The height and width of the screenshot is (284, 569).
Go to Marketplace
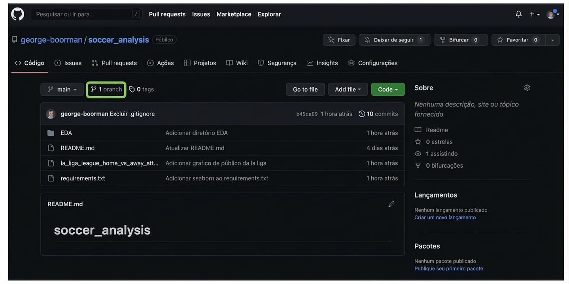point(234,14)
